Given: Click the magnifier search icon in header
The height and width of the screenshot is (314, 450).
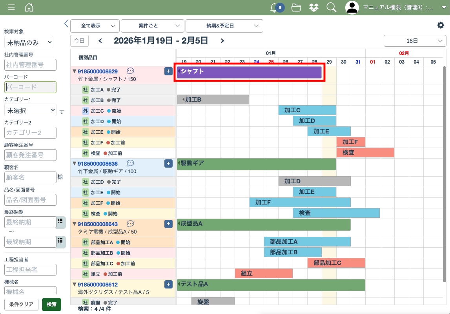Looking at the screenshot, I should pyautogui.click(x=332, y=7).
